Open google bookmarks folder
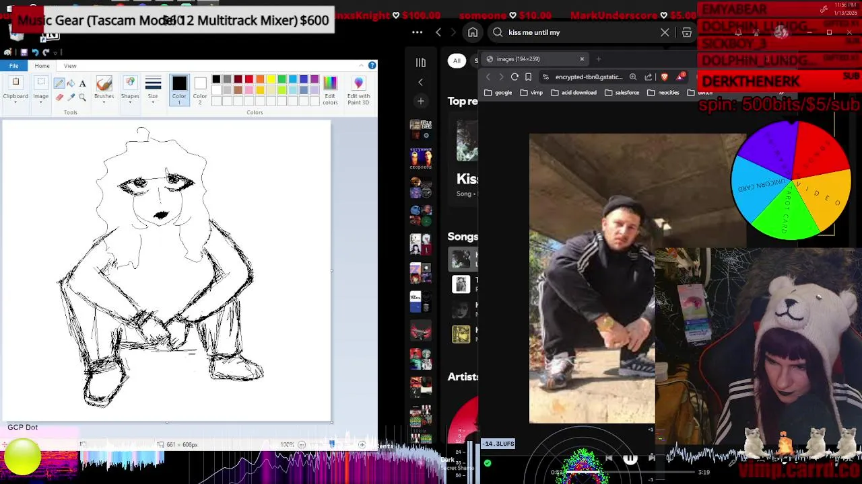This screenshot has width=862, height=484. tap(498, 93)
